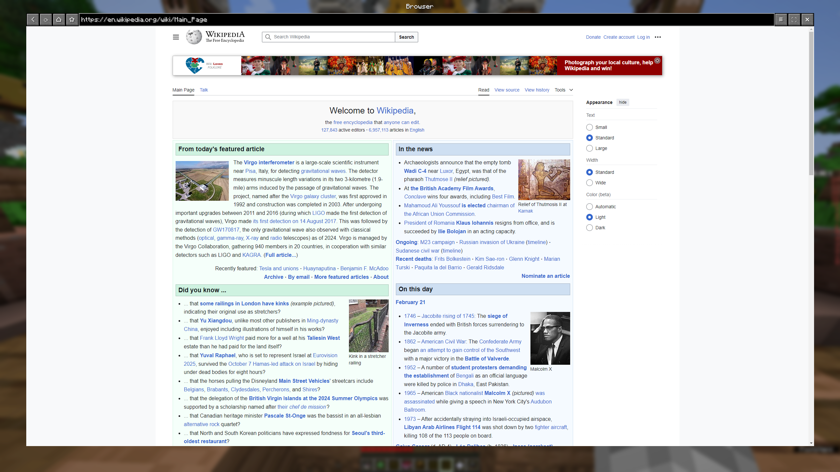
Task: Choose Dark color mode
Action: tap(590, 228)
